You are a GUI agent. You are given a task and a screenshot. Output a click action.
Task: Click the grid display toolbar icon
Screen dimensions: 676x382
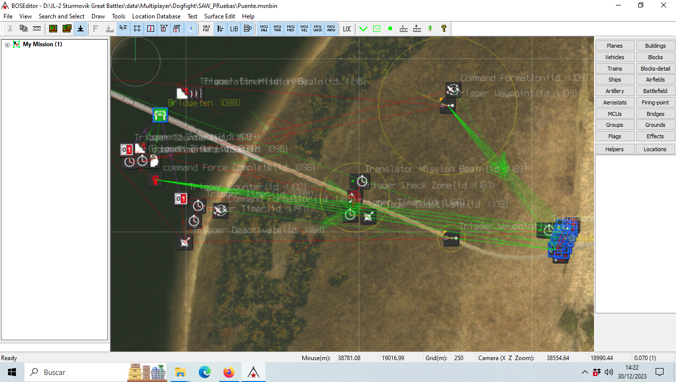pyautogui.click(x=137, y=29)
